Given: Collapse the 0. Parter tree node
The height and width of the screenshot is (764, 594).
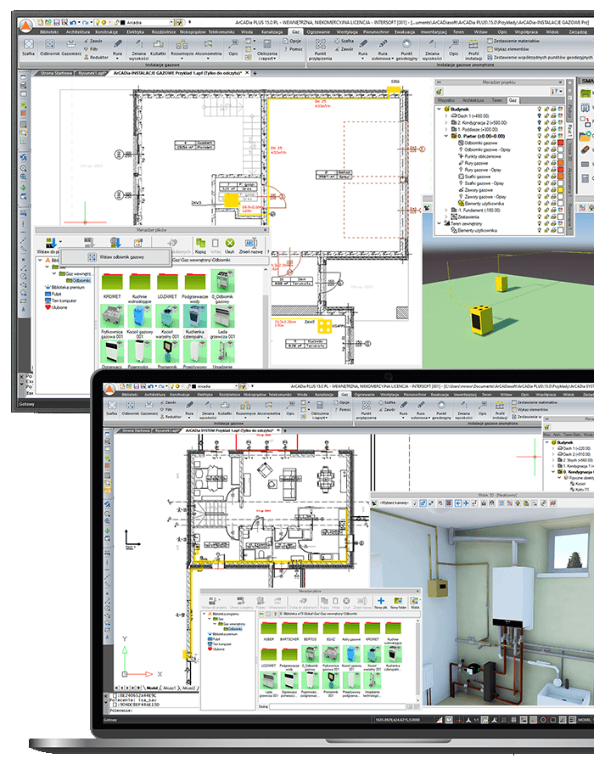Looking at the screenshot, I should (446, 136).
